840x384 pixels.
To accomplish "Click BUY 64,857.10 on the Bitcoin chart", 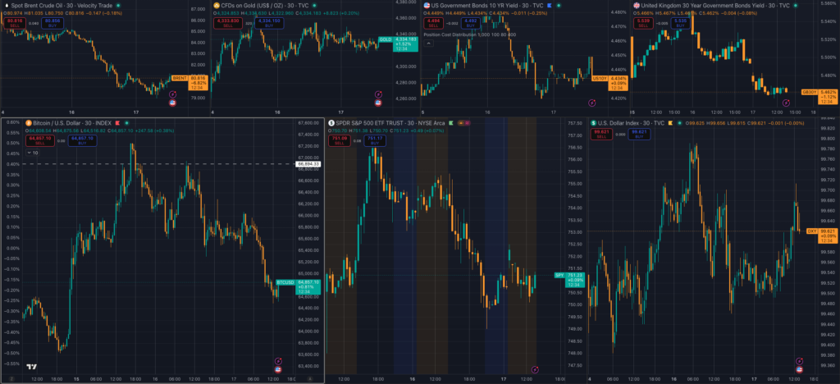I will [x=83, y=141].
